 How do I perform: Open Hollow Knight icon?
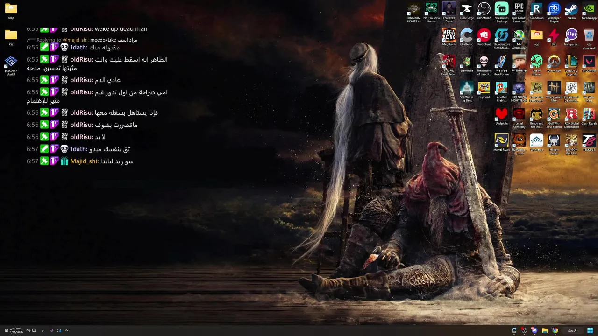[x=554, y=143]
